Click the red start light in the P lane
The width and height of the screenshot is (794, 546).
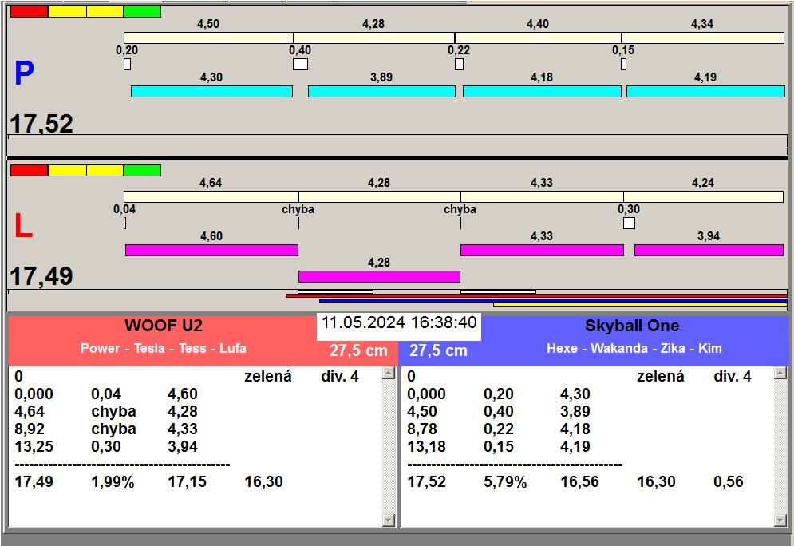pos(30,12)
